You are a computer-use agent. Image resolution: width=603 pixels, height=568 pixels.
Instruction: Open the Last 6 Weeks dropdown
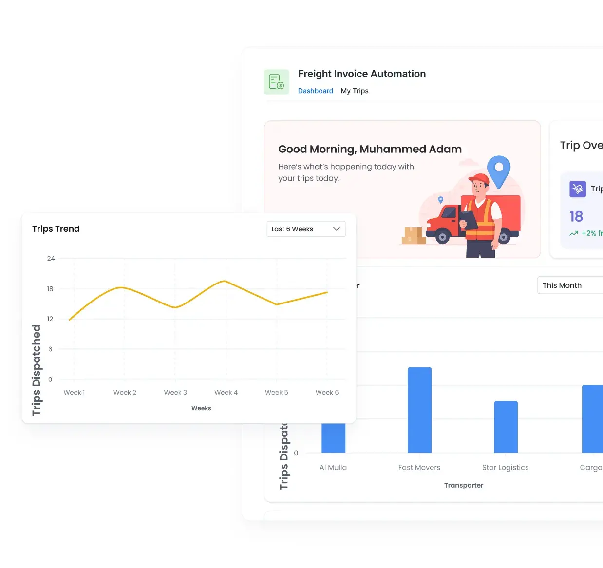tap(305, 229)
